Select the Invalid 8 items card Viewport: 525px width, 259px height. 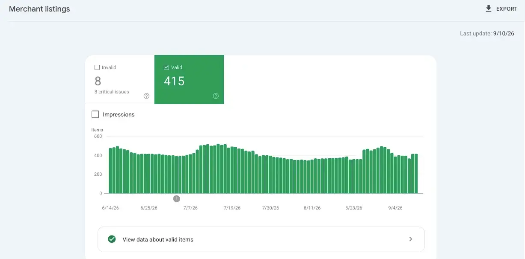coord(120,79)
